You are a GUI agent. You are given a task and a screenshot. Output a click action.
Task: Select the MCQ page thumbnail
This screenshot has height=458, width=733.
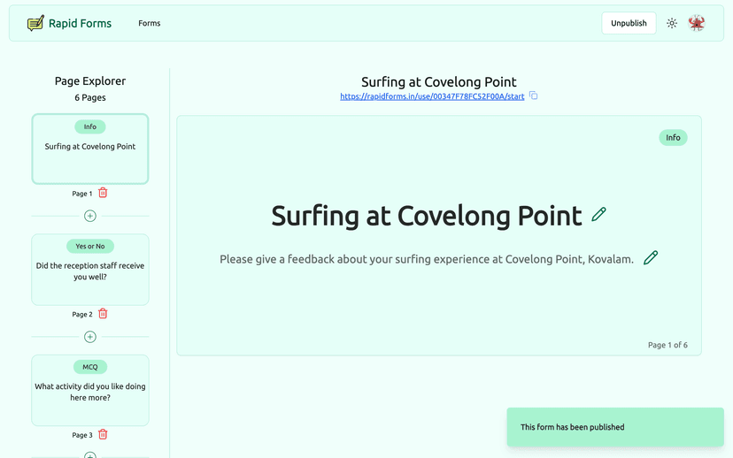coord(90,391)
